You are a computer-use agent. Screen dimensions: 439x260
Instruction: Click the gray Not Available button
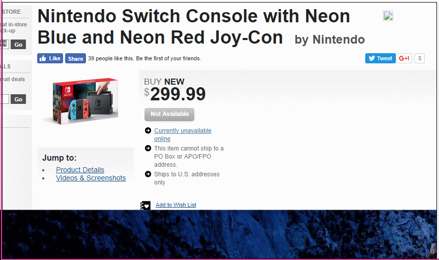click(x=169, y=115)
